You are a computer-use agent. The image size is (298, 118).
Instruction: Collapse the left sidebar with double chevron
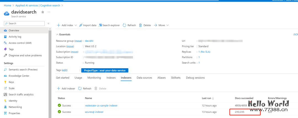click(x=49, y=24)
